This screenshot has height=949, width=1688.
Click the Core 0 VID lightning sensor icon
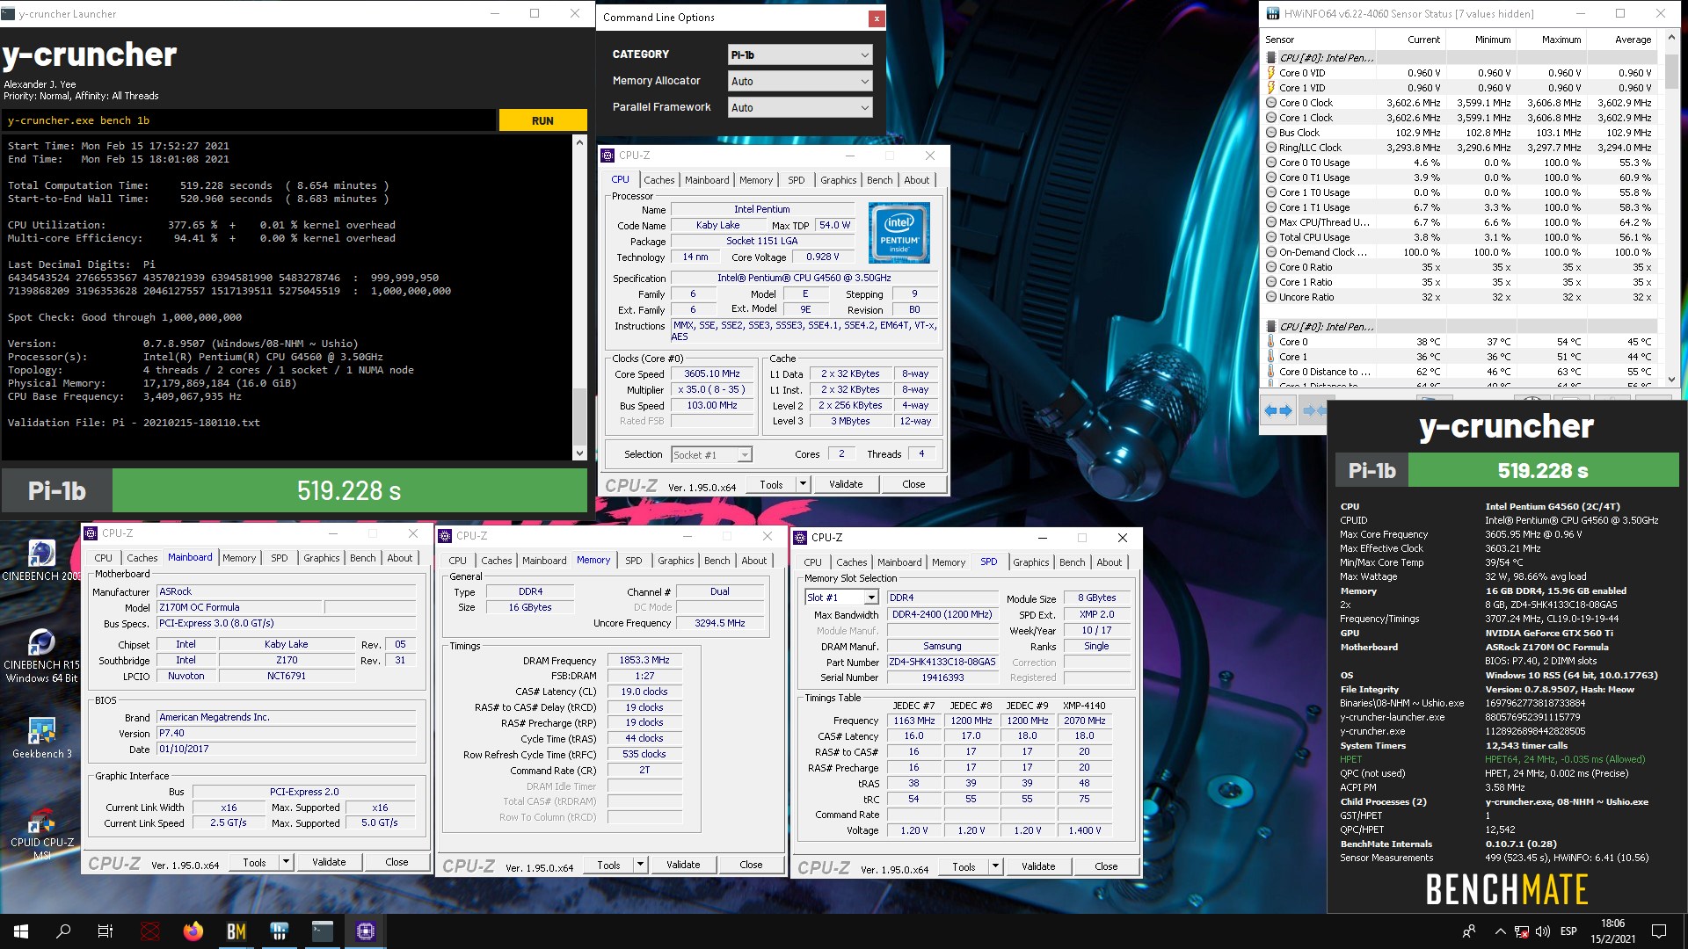(1270, 73)
